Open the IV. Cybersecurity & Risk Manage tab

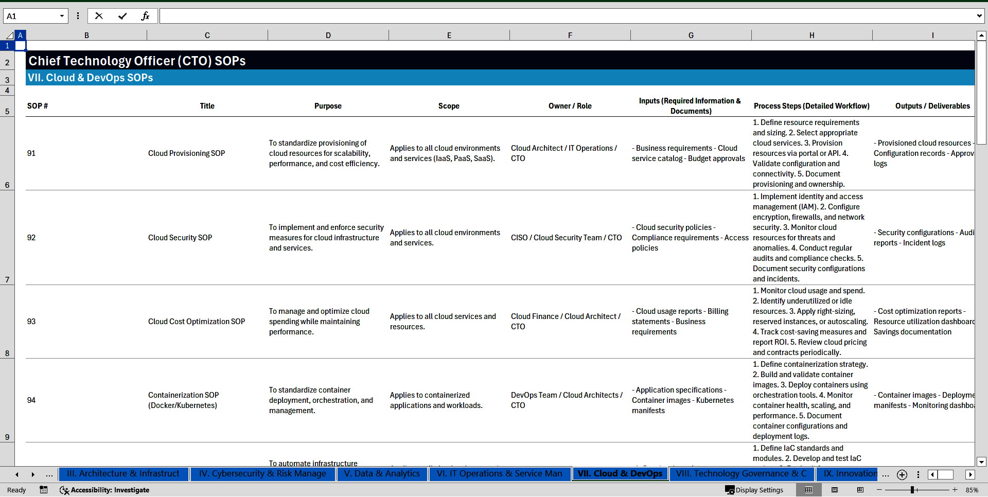[x=262, y=474]
